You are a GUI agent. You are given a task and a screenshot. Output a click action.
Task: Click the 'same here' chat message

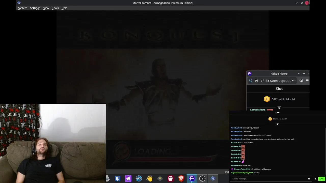[247, 132]
